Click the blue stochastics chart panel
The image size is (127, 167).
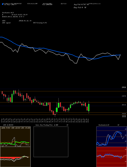point(112,137)
